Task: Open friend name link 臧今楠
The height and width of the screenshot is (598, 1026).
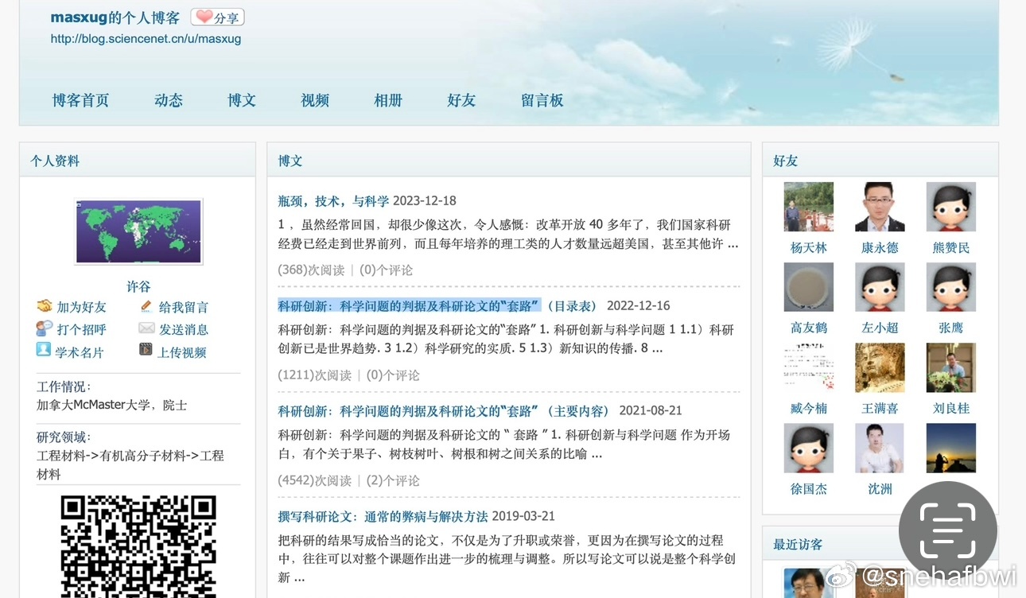Action: point(809,409)
